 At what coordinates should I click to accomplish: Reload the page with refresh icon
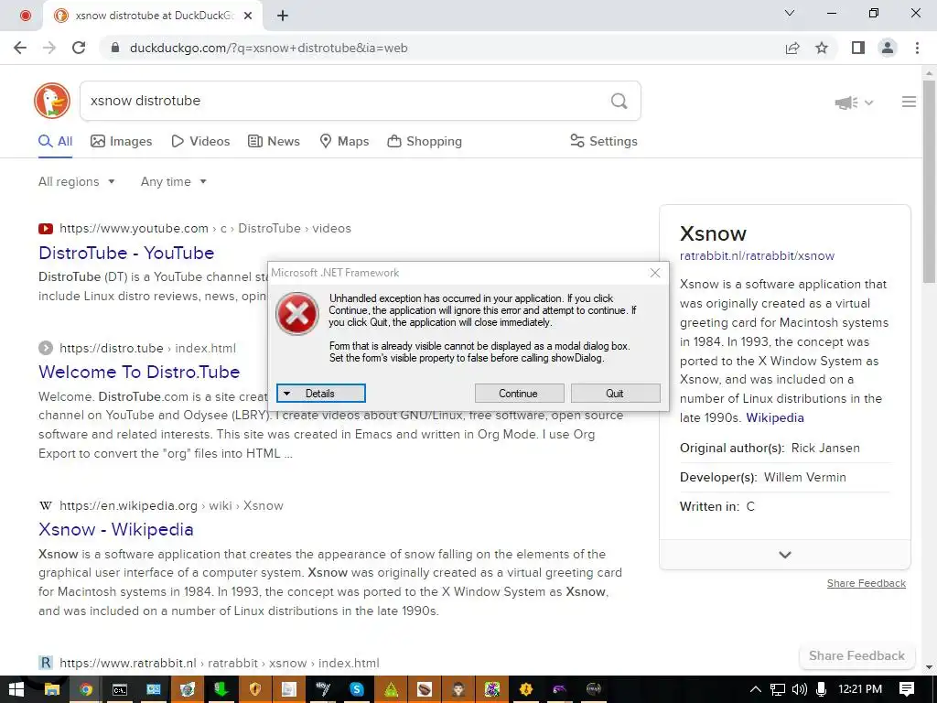click(x=79, y=48)
